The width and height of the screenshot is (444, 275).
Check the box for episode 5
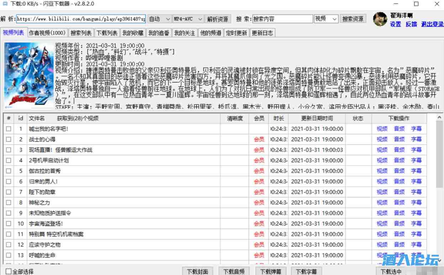9,171
